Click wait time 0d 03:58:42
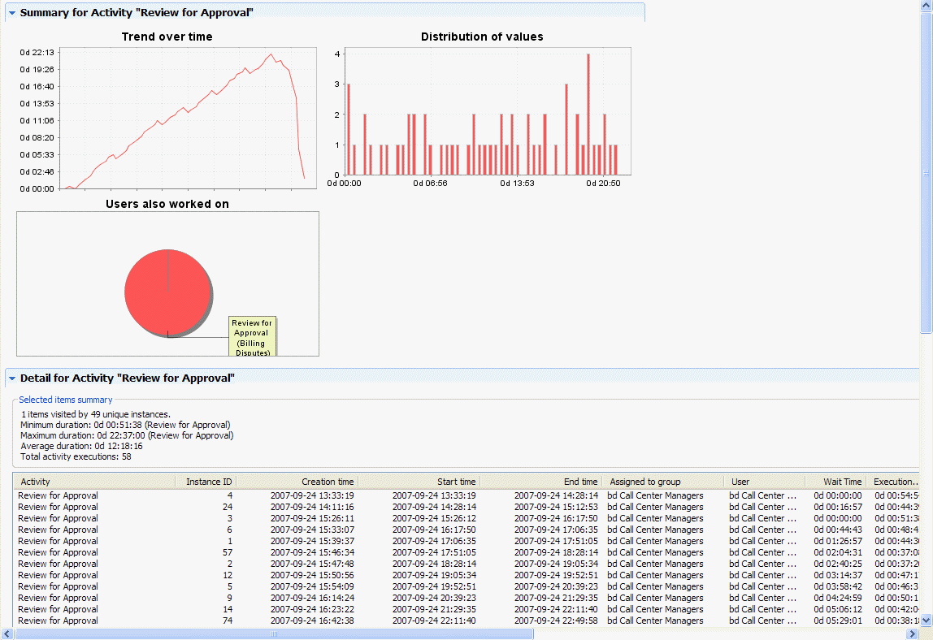 click(x=838, y=586)
